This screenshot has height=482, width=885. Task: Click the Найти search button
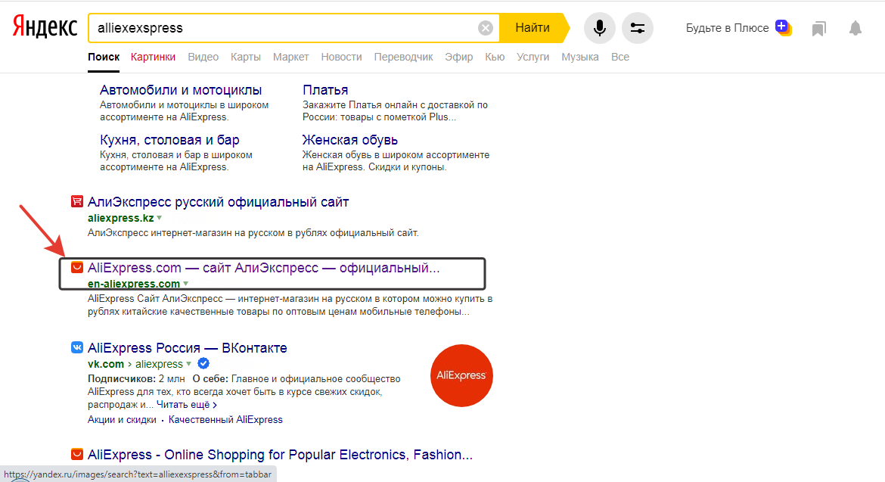[533, 28]
